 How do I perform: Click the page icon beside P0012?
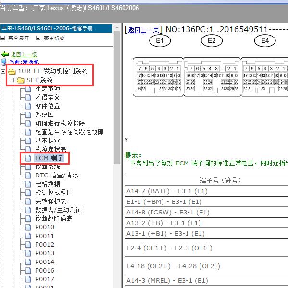(x=28, y=244)
